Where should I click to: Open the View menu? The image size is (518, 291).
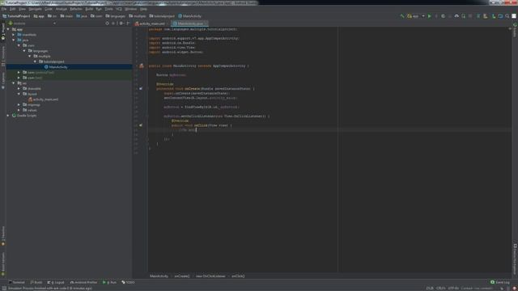coord(22,9)
